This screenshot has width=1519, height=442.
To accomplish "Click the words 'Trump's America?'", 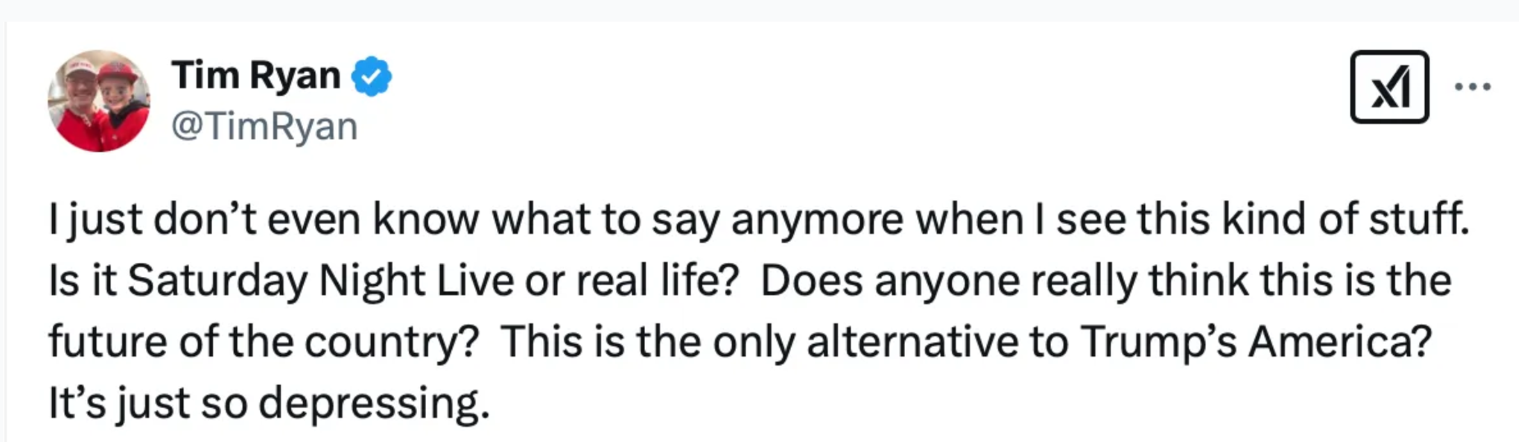I will [1256, 341].
